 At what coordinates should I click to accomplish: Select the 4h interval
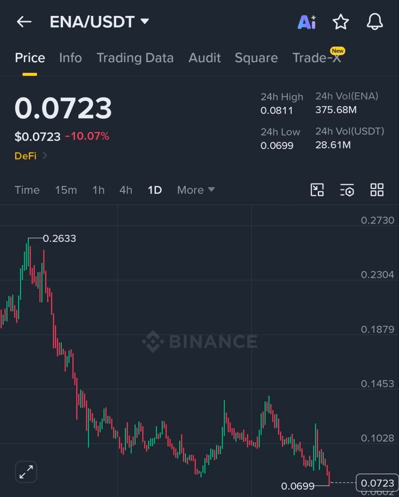pos(126,190)
